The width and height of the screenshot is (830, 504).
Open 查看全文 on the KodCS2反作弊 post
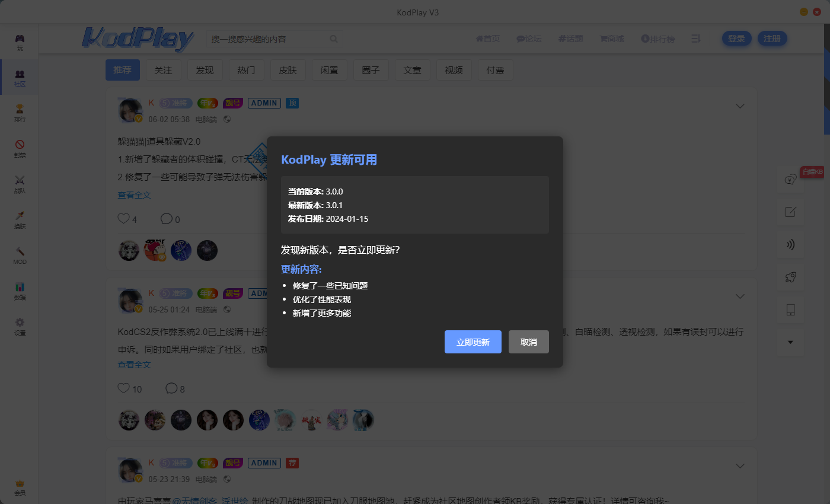tap(134, 365)
